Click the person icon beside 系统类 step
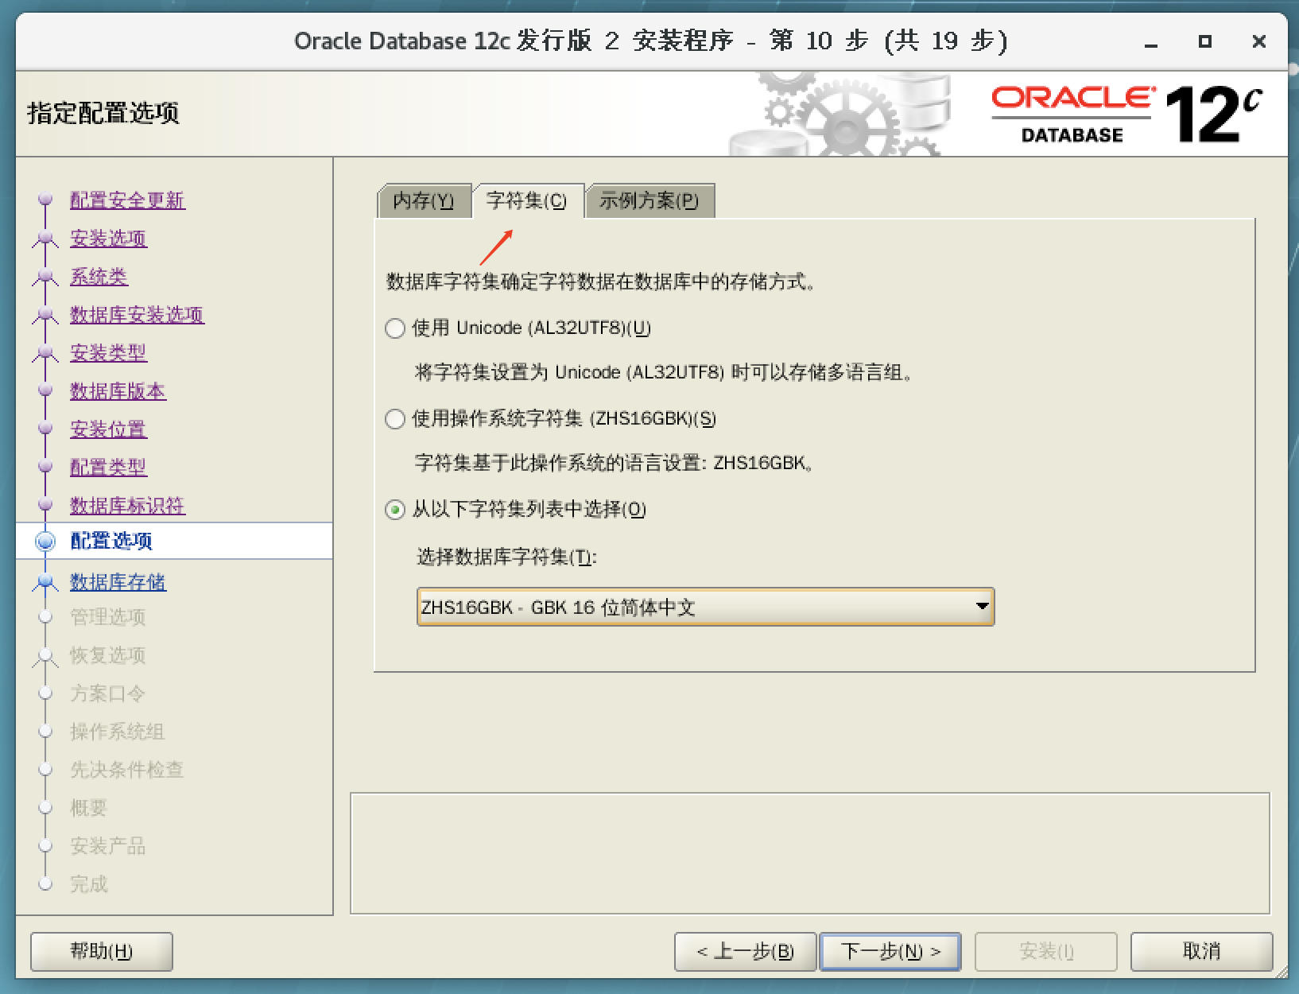The height and width of the screenshot is (994, 1299). (45, 277)
